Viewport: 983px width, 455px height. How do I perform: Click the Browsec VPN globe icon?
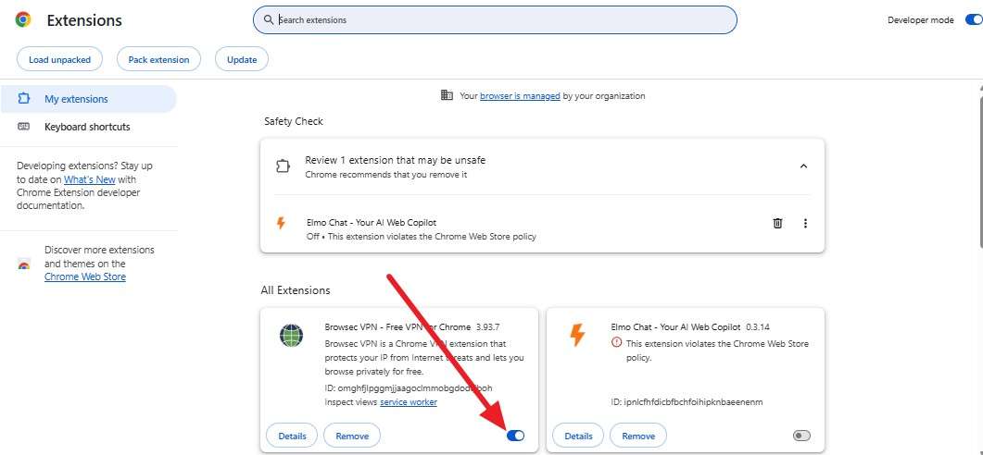(291, 336)
